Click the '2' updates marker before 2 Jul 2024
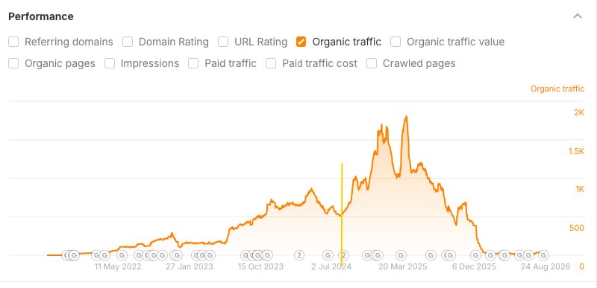 click(x=300, y=255)
